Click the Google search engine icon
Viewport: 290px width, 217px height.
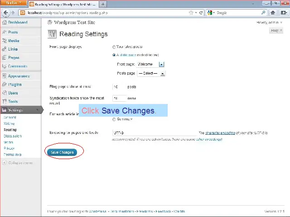point(210,13)
